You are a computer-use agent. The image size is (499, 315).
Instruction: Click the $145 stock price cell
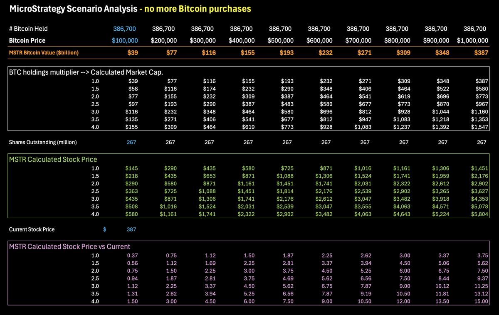click(x=132, y=168)
